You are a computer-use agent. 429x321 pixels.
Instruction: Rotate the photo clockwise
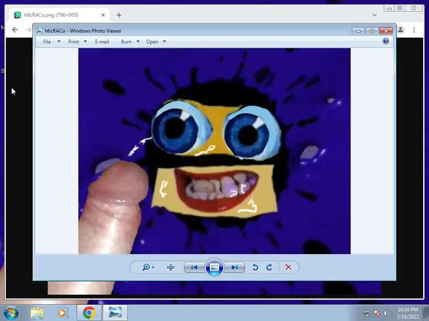pos(269,267)
